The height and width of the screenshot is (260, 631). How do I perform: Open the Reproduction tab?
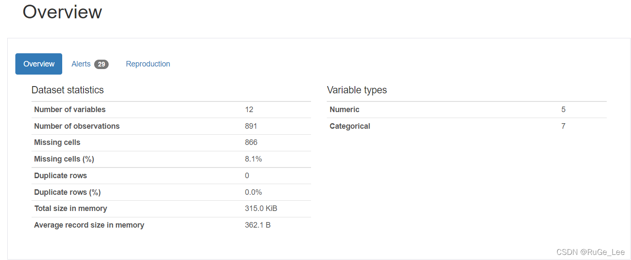coord(148,64)
